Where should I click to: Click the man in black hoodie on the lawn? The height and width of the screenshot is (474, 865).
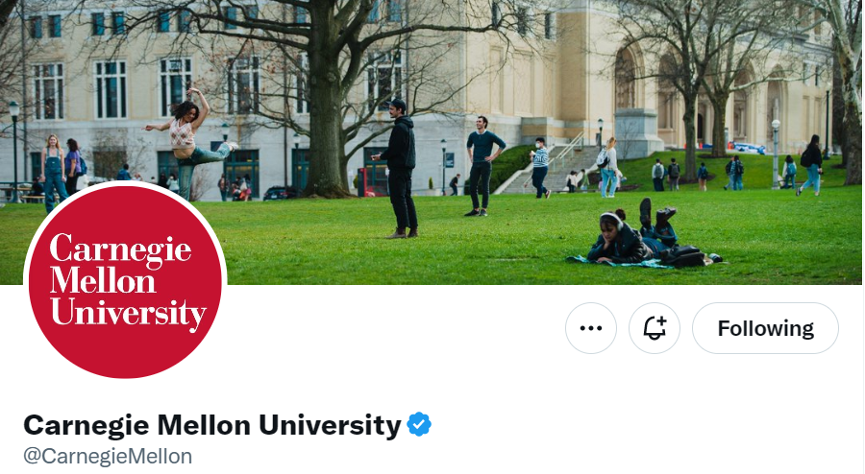click(x=400, y=169)
